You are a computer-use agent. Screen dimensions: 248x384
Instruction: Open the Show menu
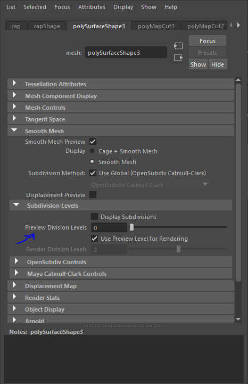point(148,7)
